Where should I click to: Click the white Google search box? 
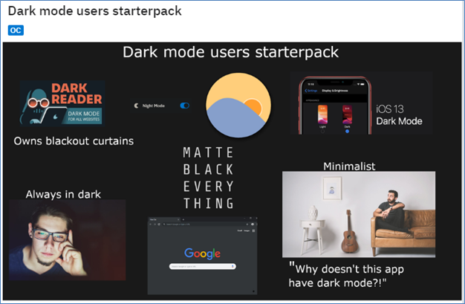point(203,266)
